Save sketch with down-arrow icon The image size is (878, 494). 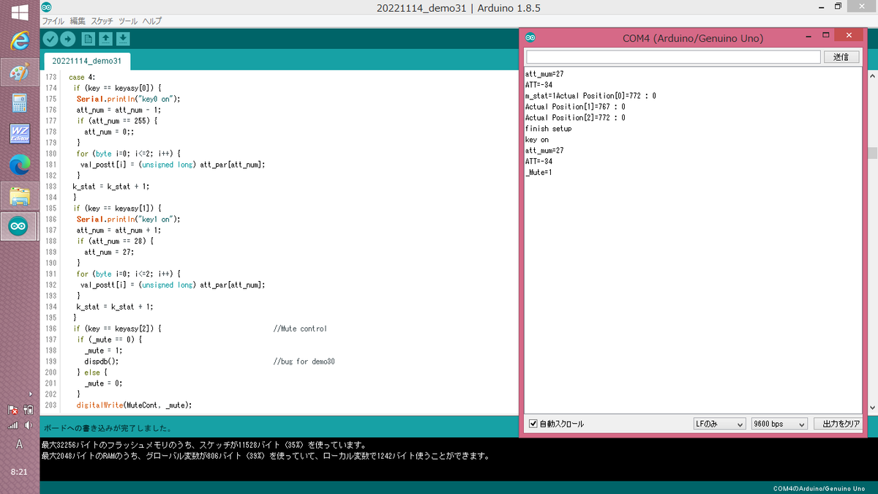(123, 39)
